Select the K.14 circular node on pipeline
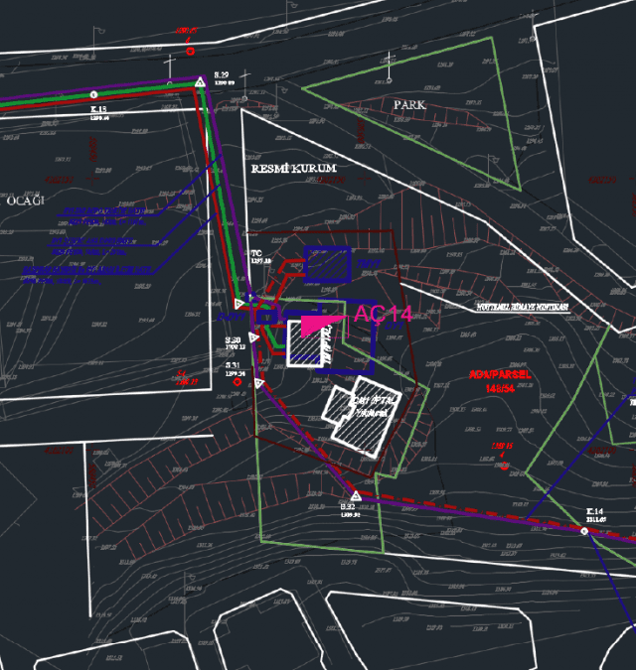Viewport: 636px width, 670px height. (584, 531)
